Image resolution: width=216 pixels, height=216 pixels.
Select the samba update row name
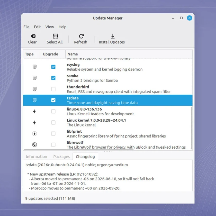(73, 76)
